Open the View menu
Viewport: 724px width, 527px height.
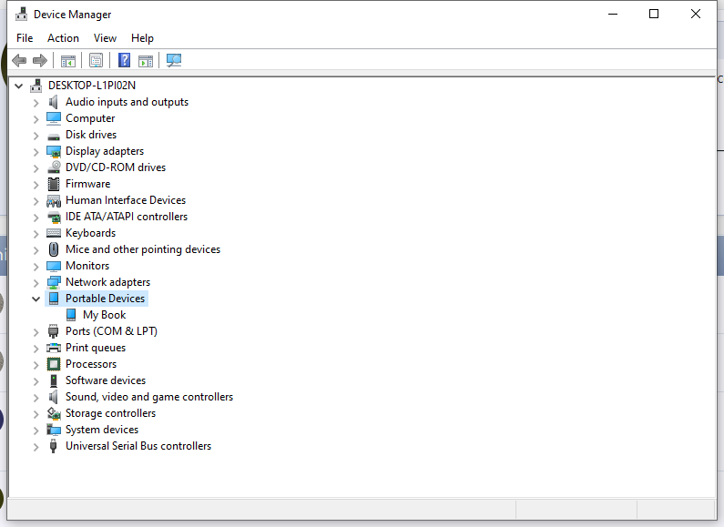click(105, 38)
